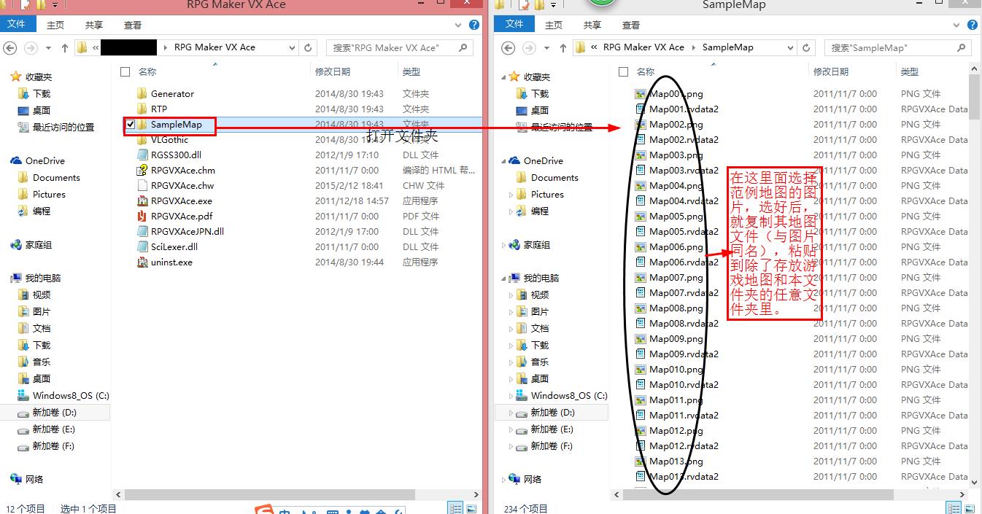This screenshot has width=982, height=514.
Task: Expand address history dropdown in left window
Action: click(x=293, y=47)
